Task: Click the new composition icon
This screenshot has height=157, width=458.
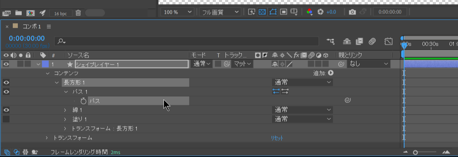Action: [x=30, y=13]
